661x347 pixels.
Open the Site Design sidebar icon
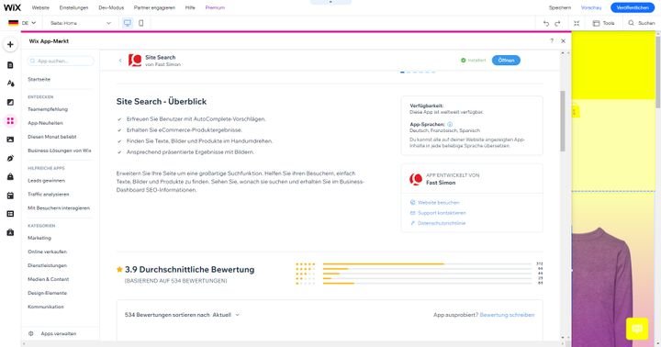pyautogui.click(x=10, y=84)
